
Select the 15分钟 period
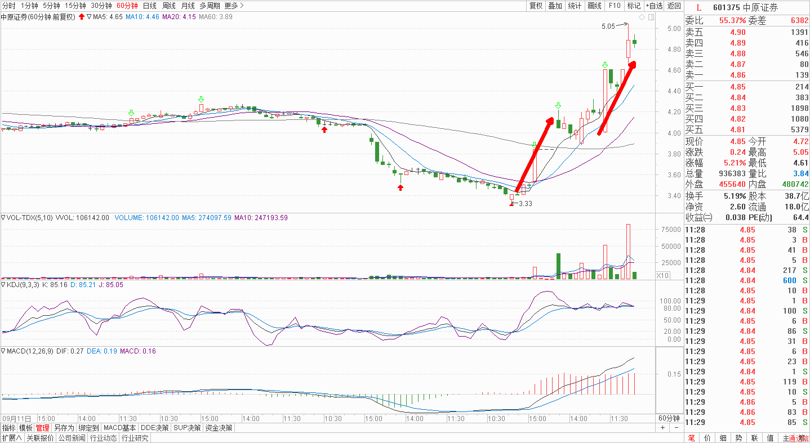[x=75, y=6]
